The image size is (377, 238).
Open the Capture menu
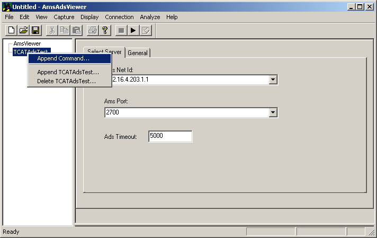tap(64, 17)
